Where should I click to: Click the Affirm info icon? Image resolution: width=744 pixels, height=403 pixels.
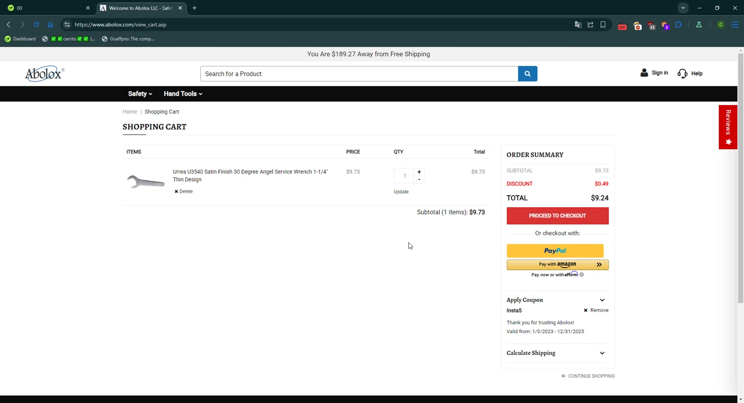[x=582, y=275]
